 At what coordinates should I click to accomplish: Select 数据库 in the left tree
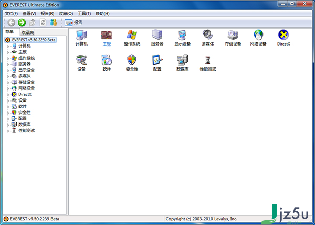coord(25,125)
